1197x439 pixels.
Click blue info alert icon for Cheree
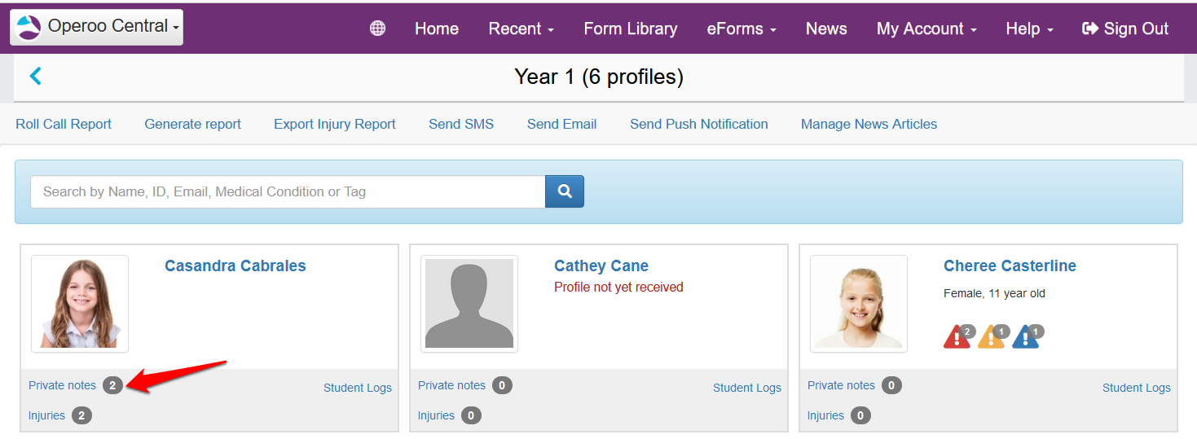[x=1025, y=337]
